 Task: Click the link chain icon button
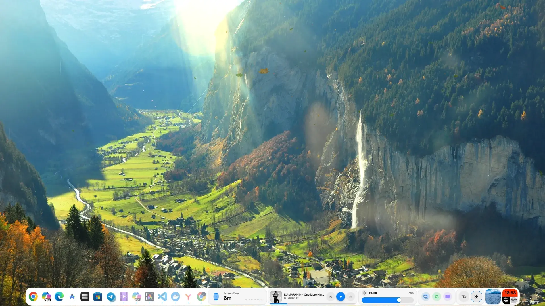[x=464, y=297]
